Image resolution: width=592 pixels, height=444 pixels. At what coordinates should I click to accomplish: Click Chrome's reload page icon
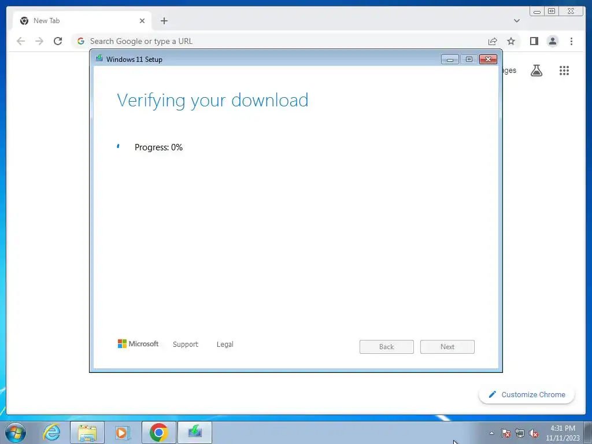(58, 41)
